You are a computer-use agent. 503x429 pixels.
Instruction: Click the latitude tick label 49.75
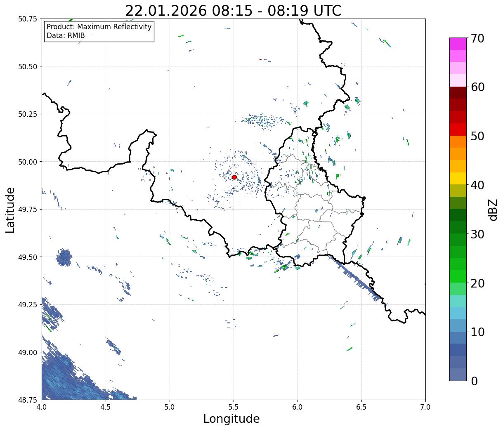click(x=27, y=210)
